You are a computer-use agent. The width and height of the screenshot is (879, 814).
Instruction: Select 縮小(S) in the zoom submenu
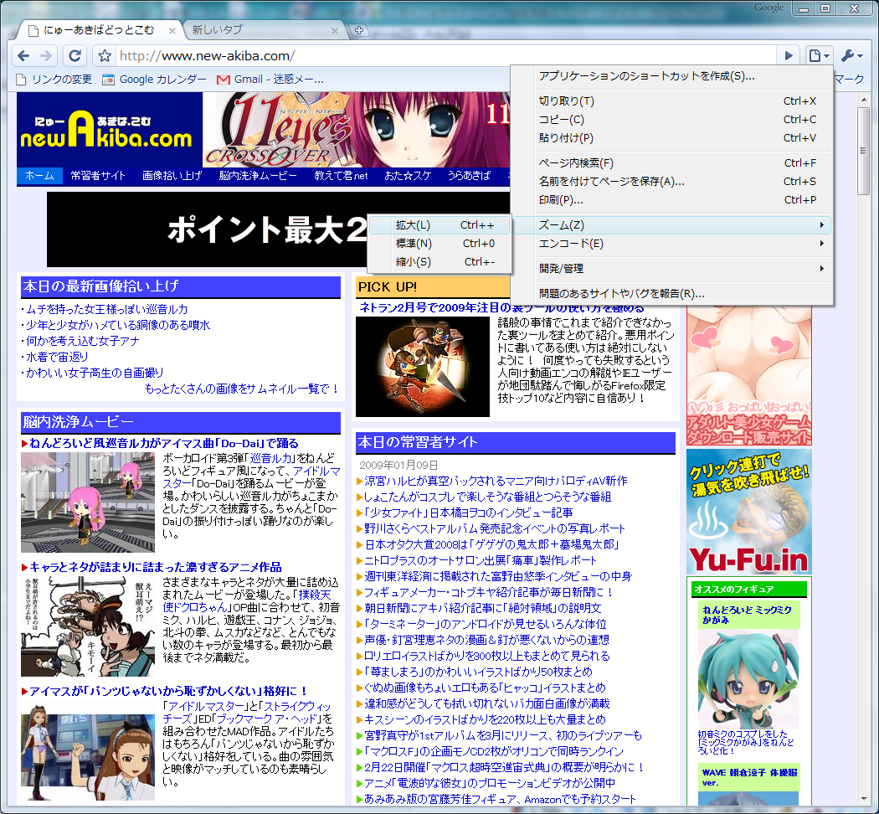(439, 262)
